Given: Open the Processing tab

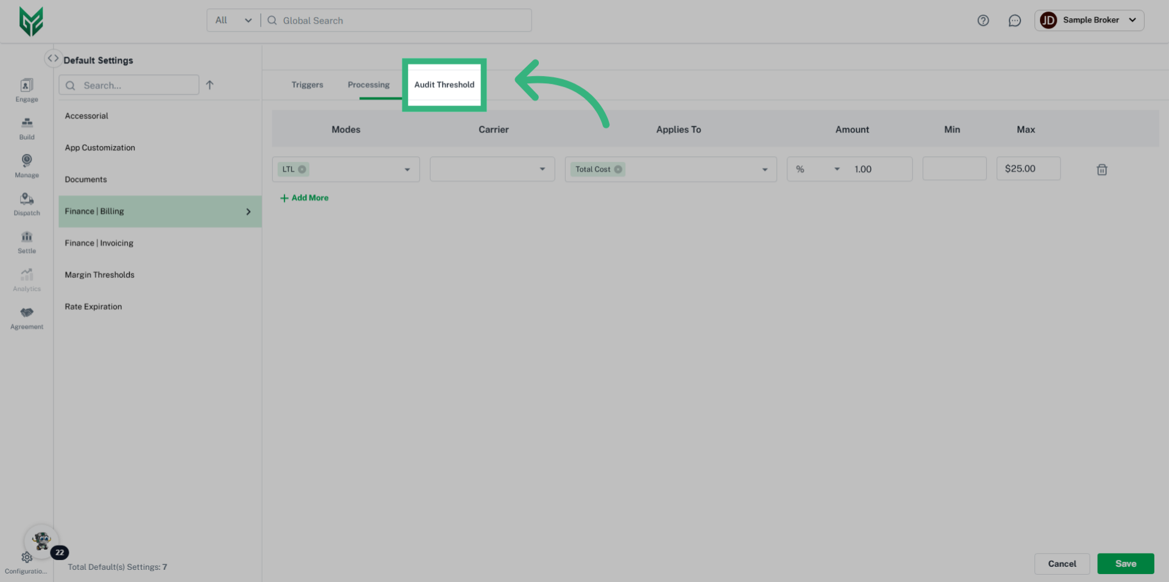Looking at the screenshot, I should (x=368, y=85).
